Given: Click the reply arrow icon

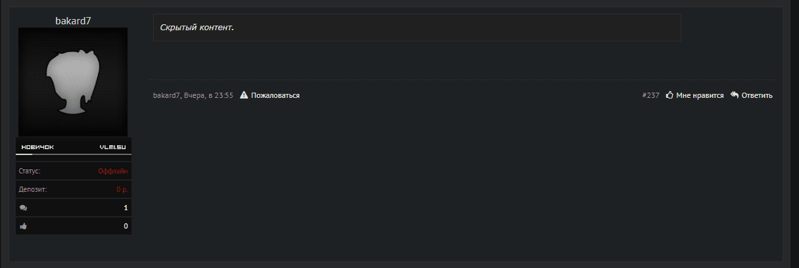Looking at the screenshot, I should coord(735,95).
